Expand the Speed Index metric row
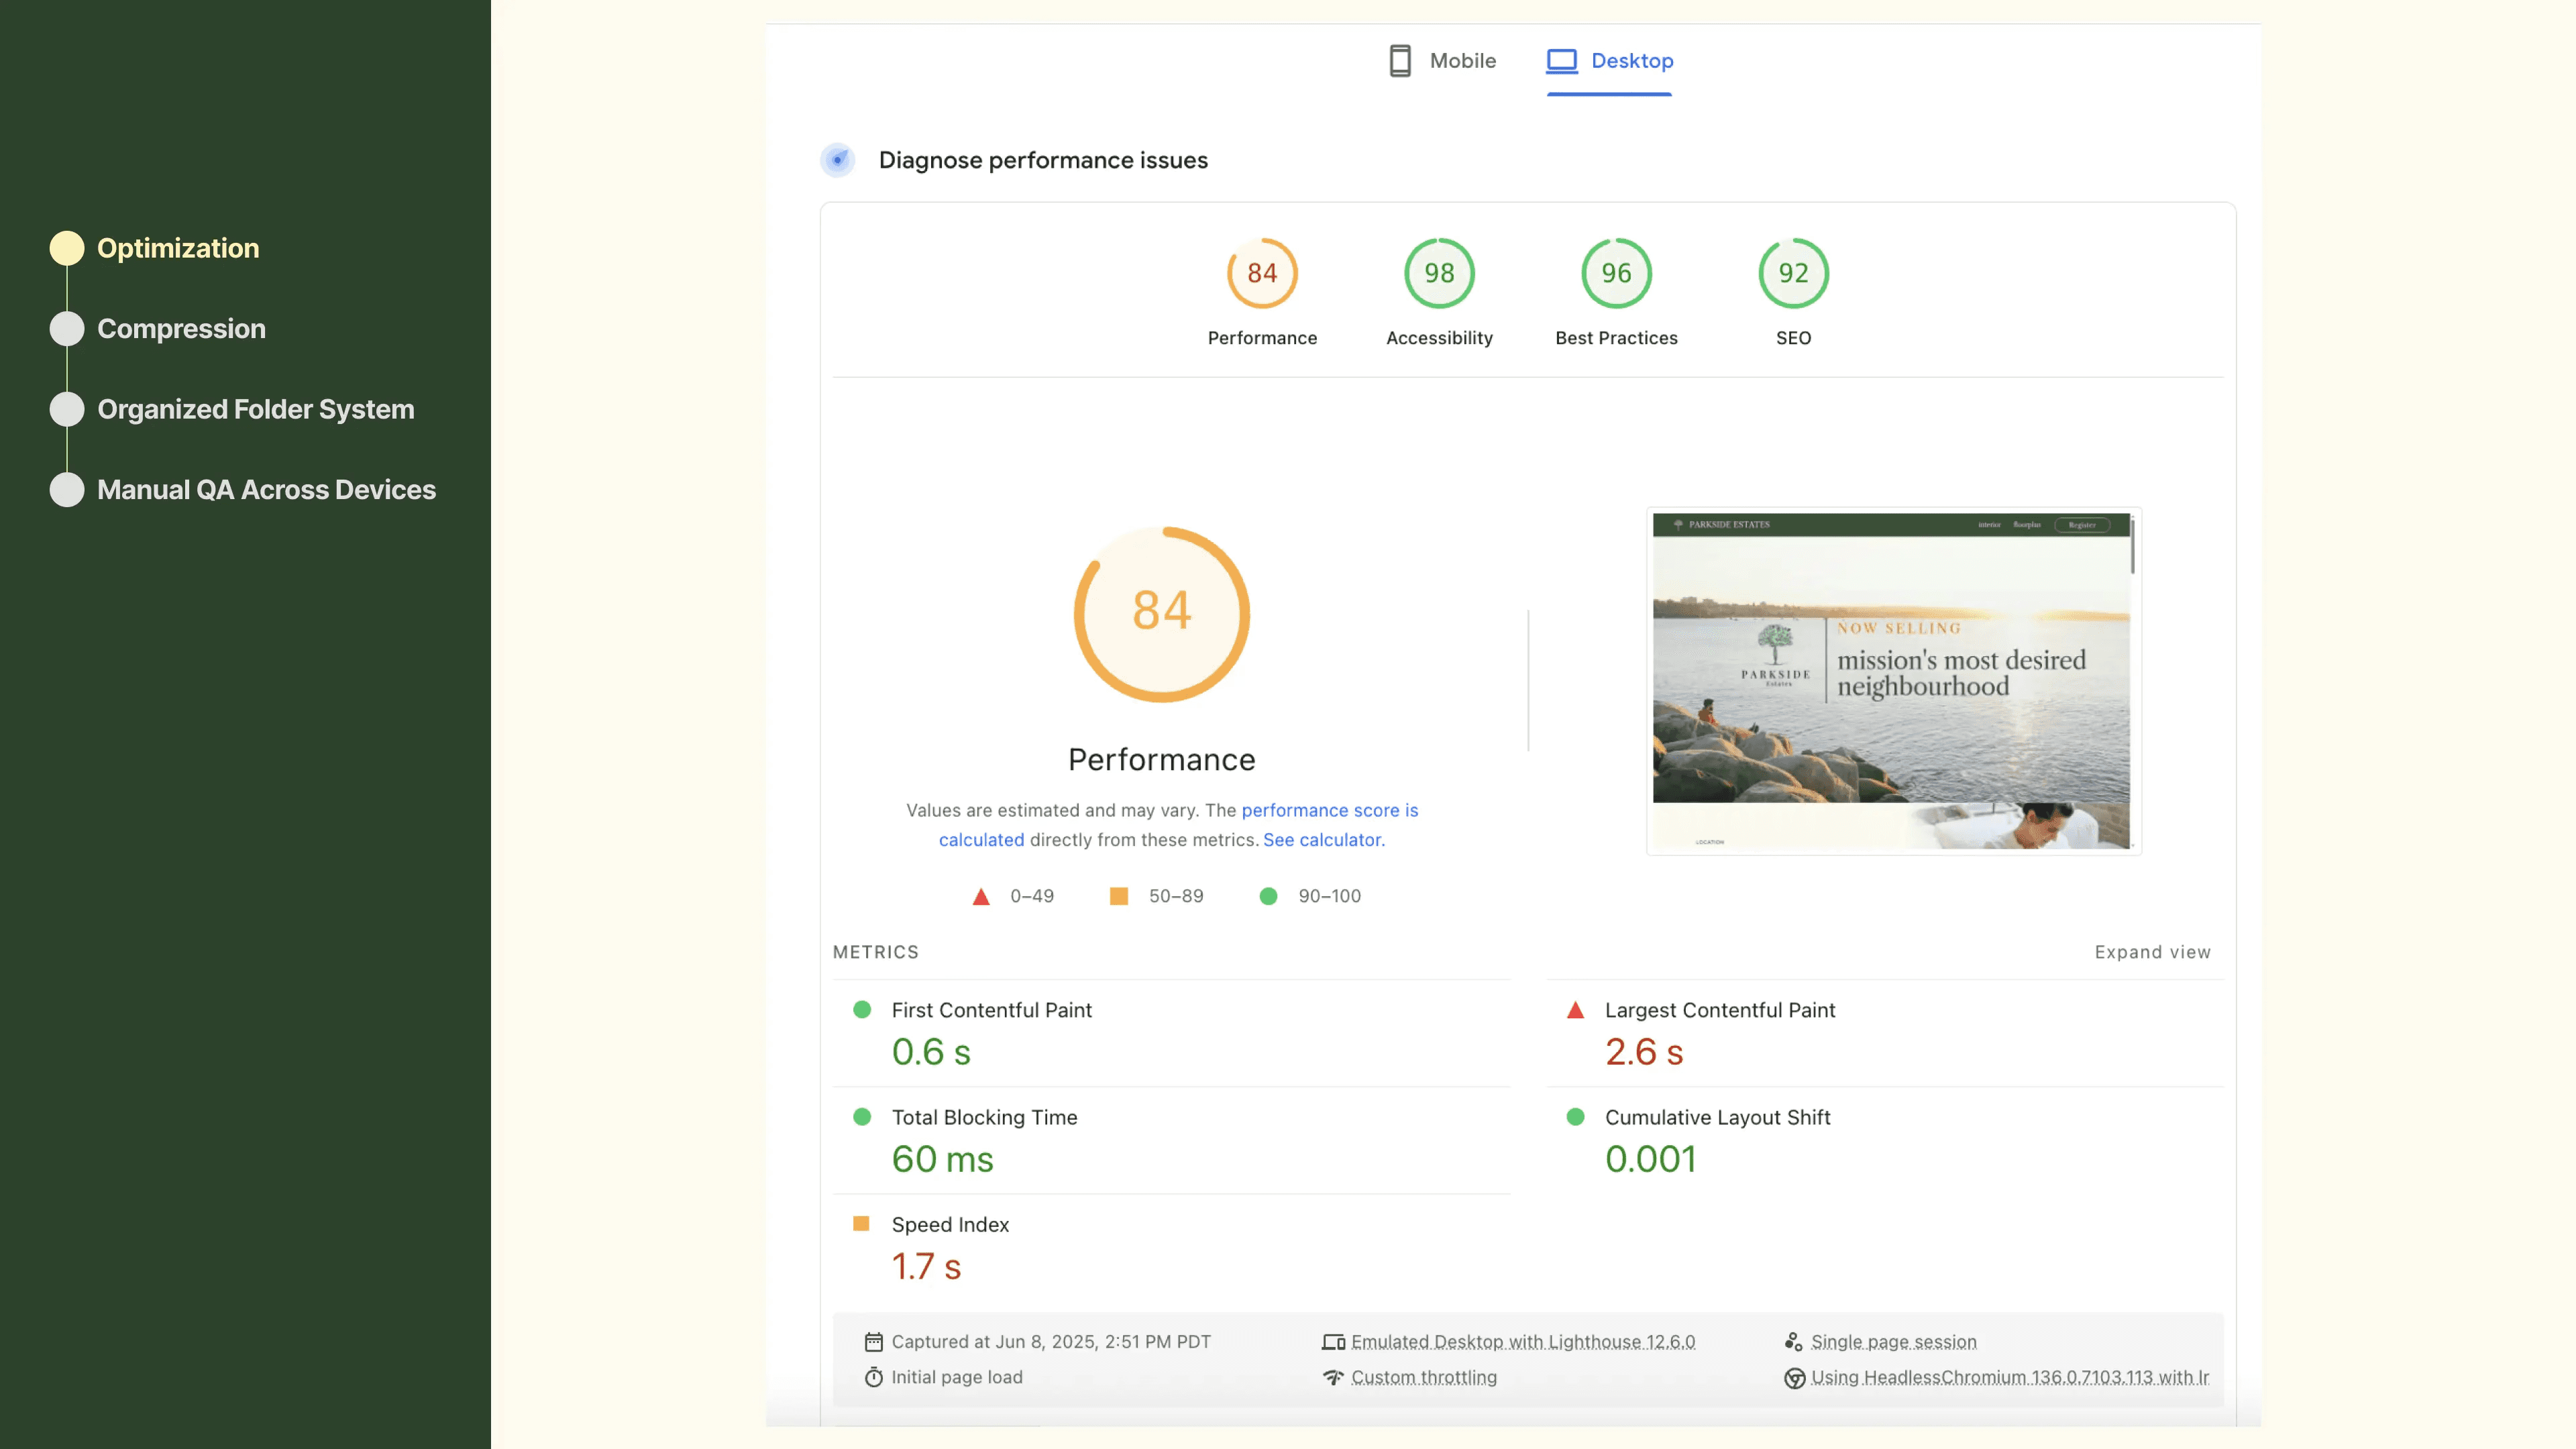2576x1449 pixels. point(949,1225)
